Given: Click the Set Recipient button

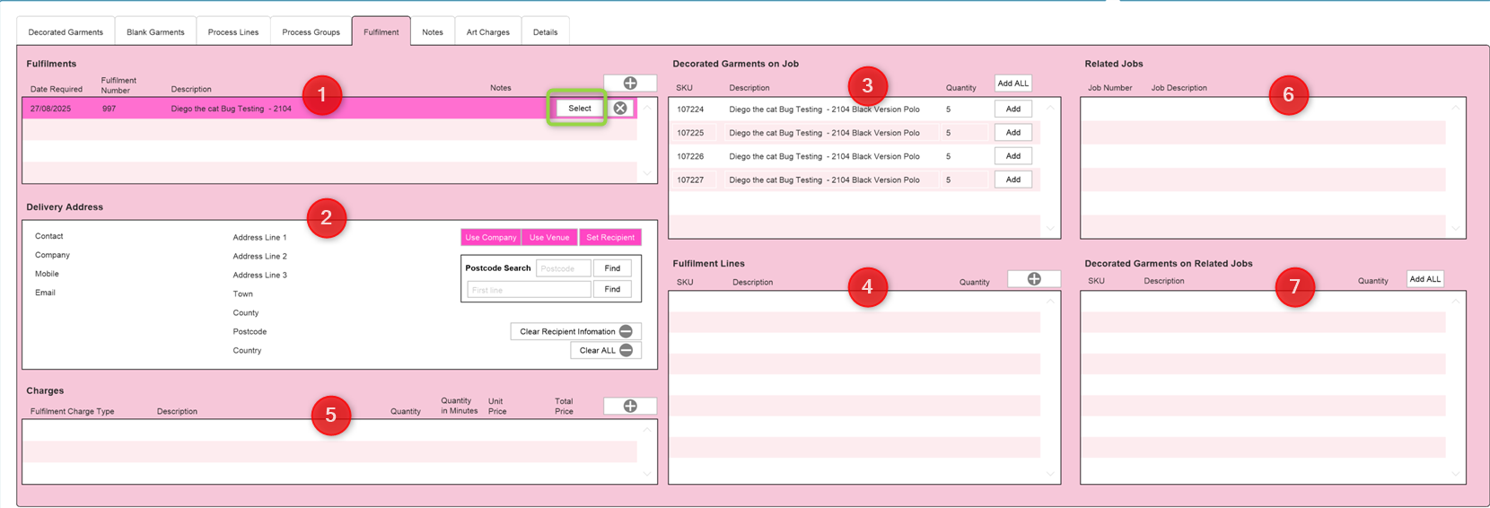Looking at the screenshot, I should click(610, 237).
